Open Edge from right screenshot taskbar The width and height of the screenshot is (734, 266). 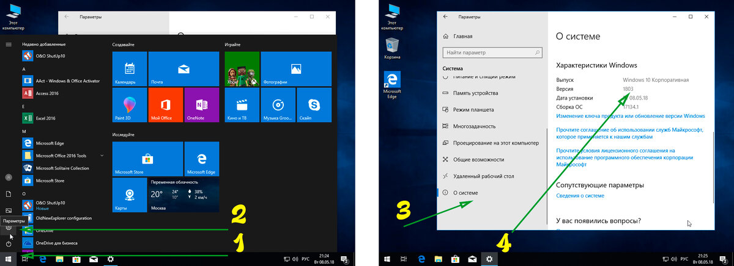click(421, 259)
